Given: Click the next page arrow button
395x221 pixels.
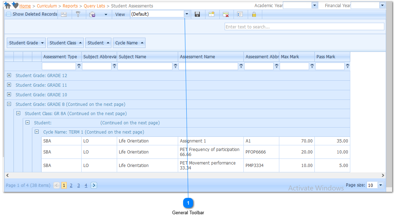Looking at the screenshot, I should tap(94, 185).
